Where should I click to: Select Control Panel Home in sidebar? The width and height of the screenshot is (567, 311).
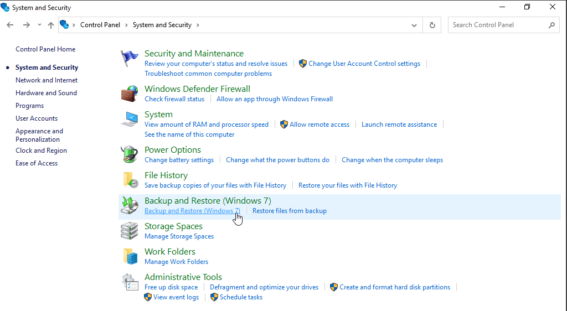(x=45, y=49)
